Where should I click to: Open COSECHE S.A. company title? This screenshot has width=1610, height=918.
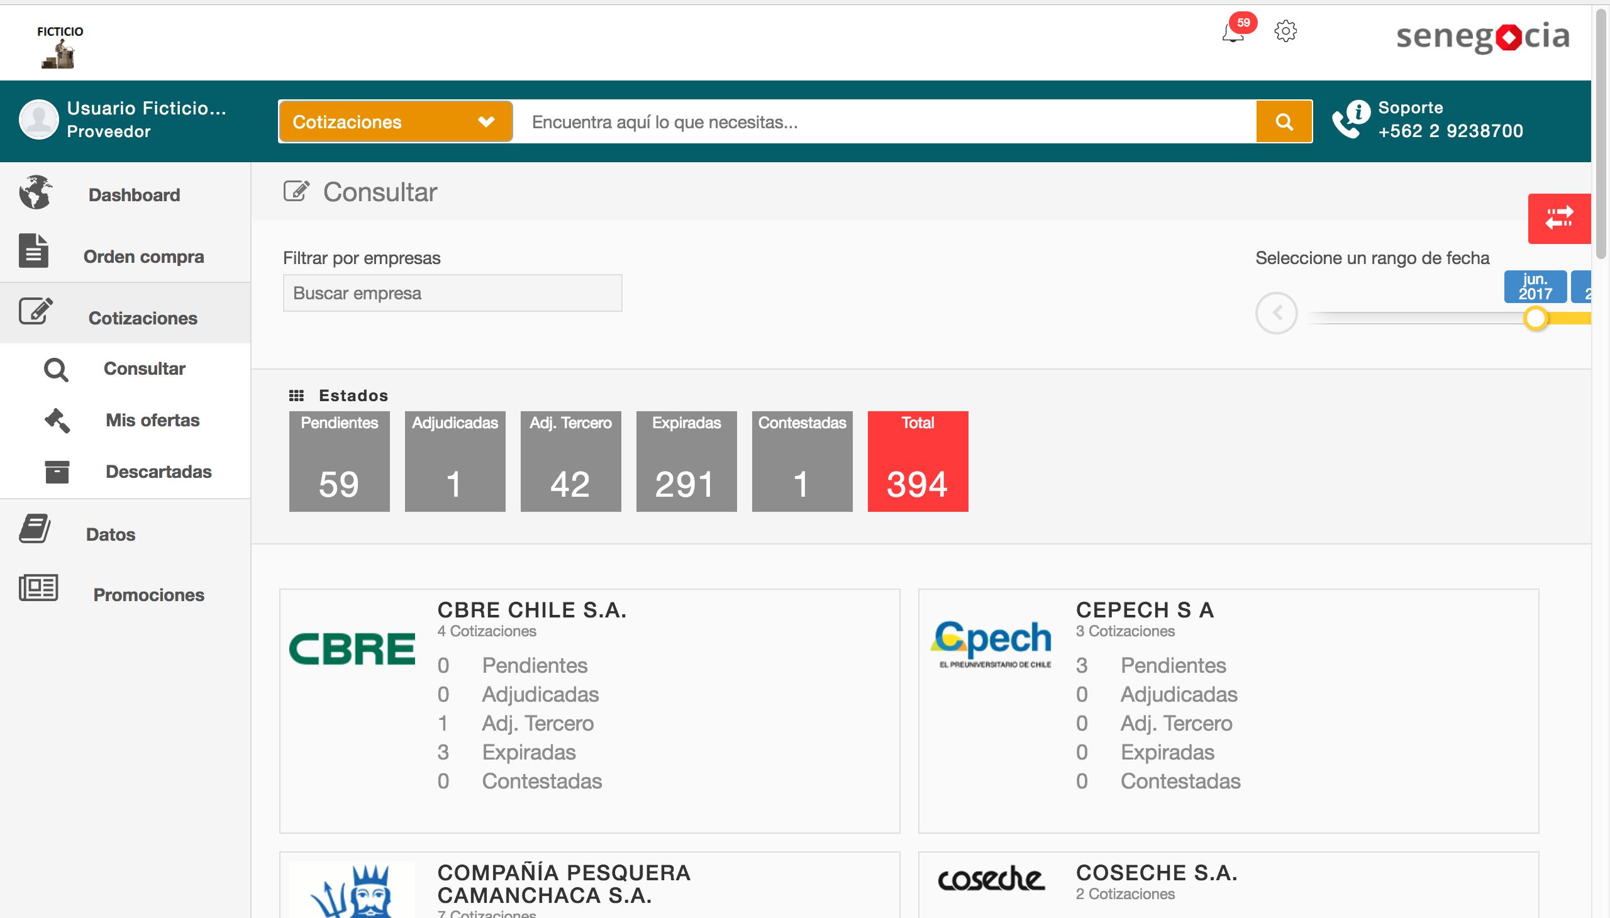point(1157,873)
